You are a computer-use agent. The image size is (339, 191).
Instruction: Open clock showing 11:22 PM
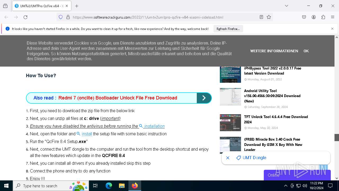point(316,186)
